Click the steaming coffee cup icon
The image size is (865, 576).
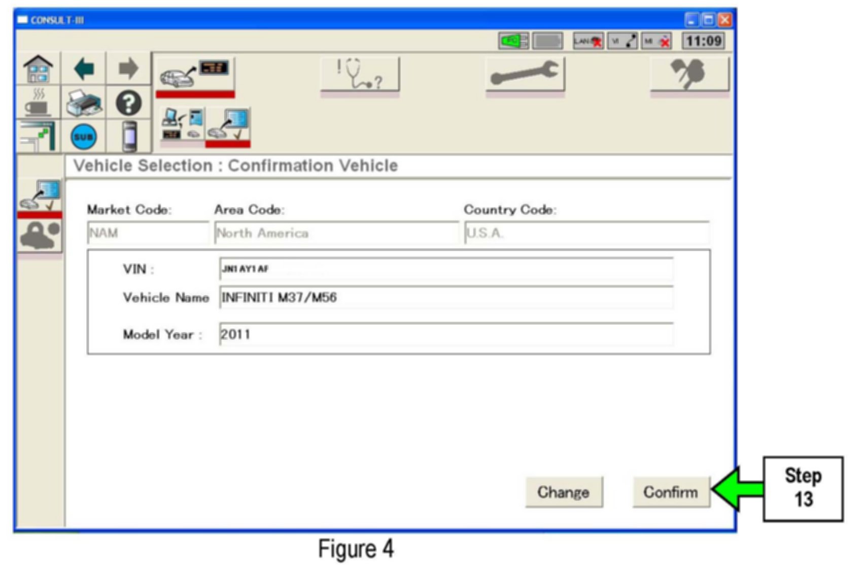(38, 103)
